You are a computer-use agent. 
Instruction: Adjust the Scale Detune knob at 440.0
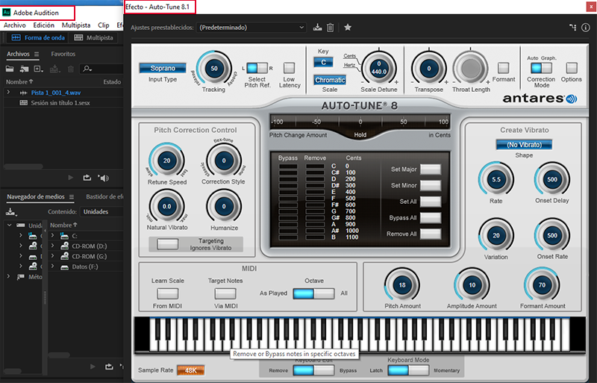(x=379, y=68)
